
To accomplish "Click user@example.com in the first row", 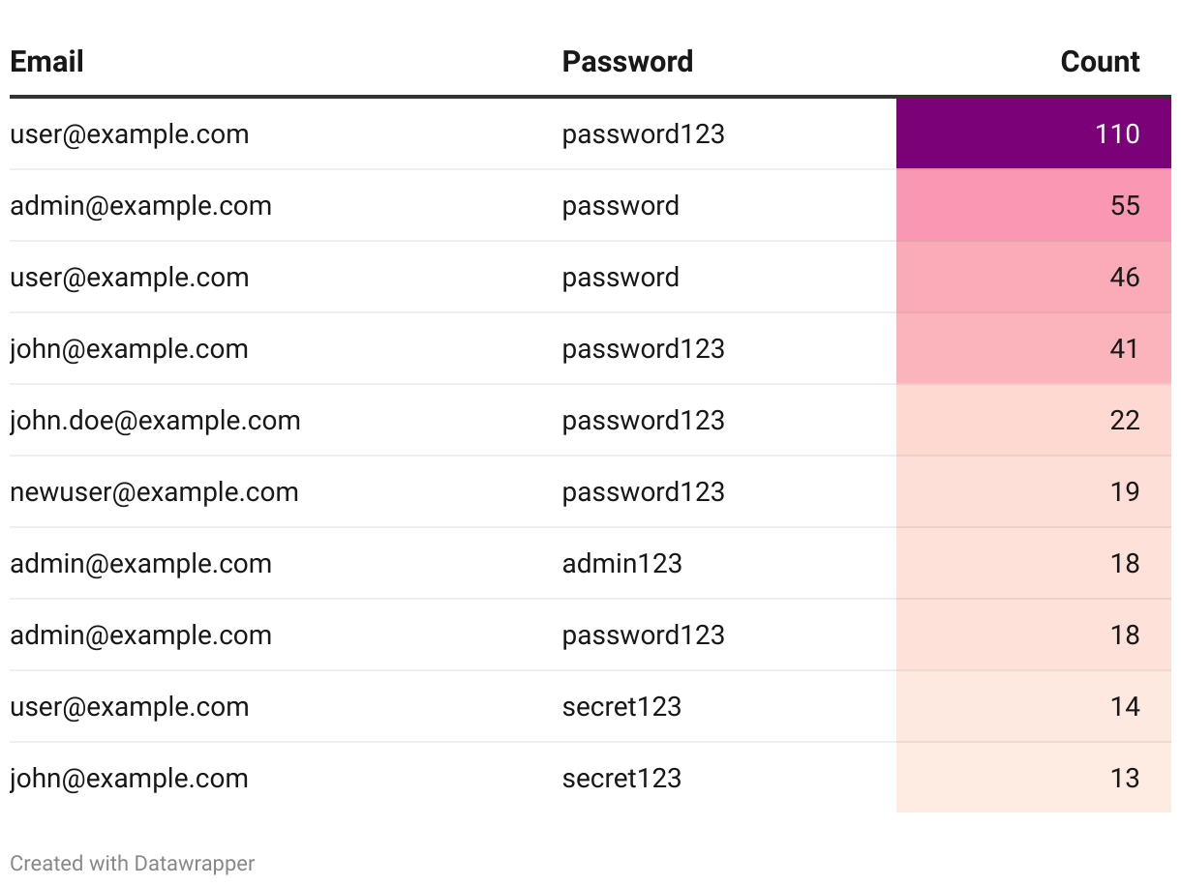I will [129, 133].
